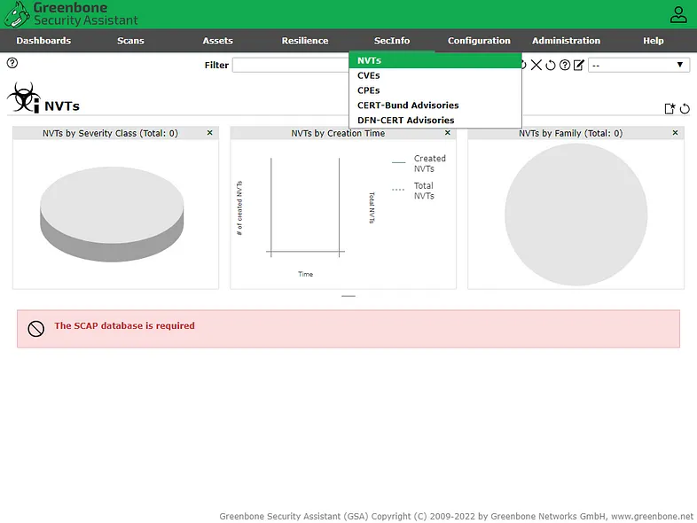Open the page help question mark icon
This screenshot has height=523, width=697.
point(12,63)
